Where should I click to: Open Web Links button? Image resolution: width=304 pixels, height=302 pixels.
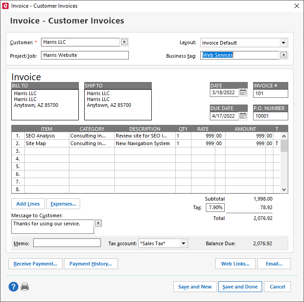click(236, 264)
